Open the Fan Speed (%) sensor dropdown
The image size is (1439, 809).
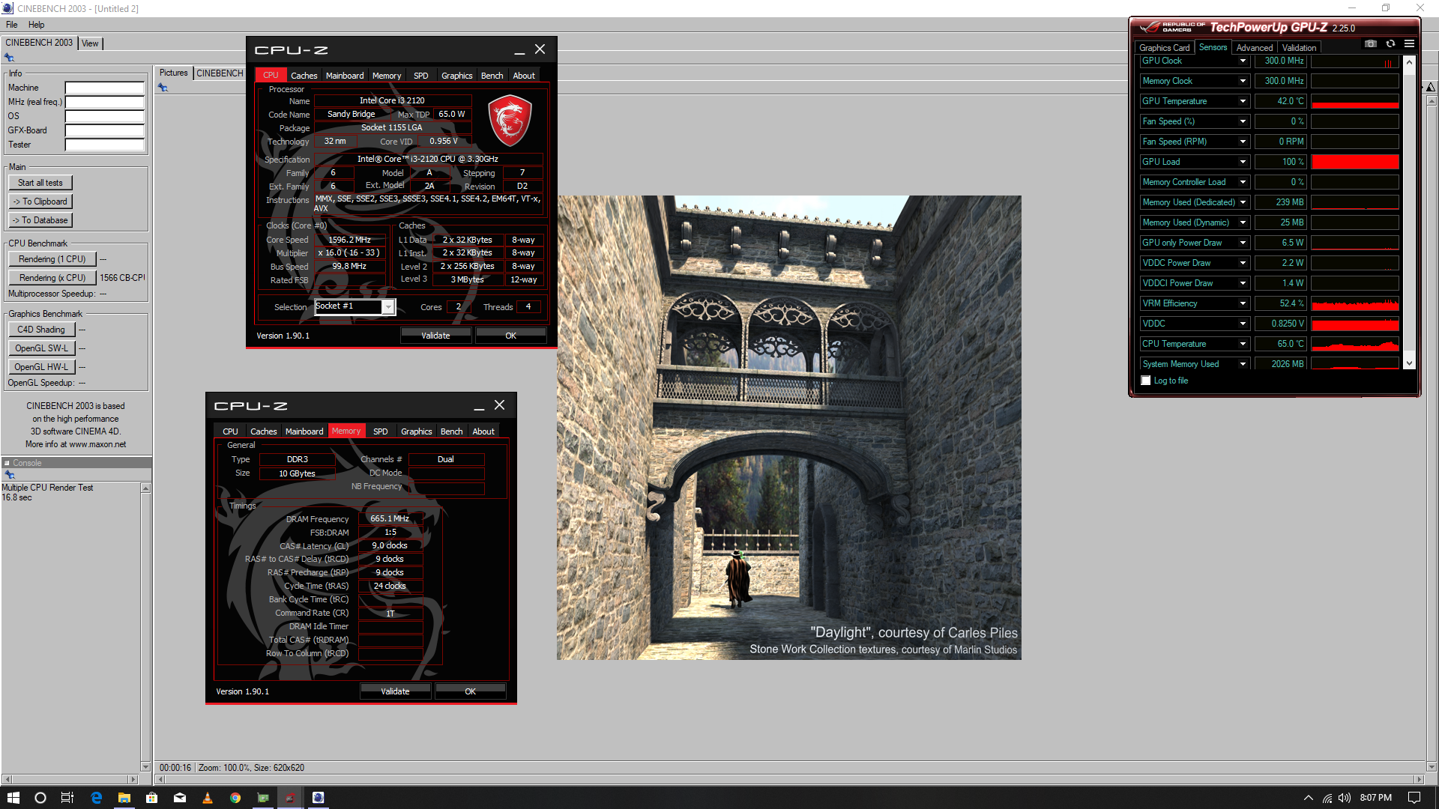pos(1243,121)
